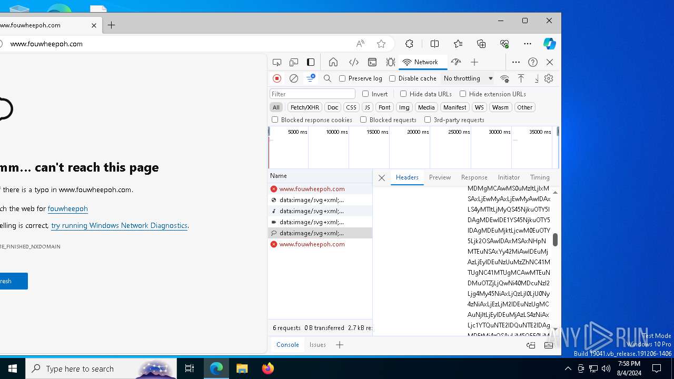
Task: Toggle device emulation mode
Action: pos(294,62)
